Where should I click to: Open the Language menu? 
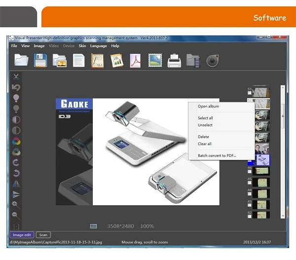coord(98,46)
